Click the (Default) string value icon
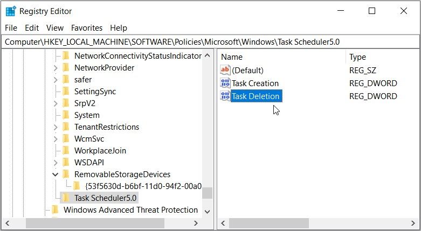This screenshot has height=231, width=421. pyautogui.click(x=225, y=70)
